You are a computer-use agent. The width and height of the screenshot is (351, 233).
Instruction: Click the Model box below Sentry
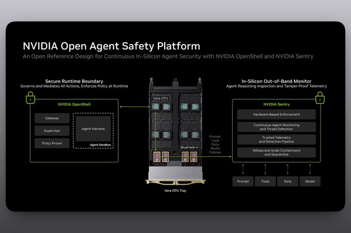(x=310, y=181)
